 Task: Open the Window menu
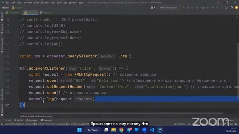pyautogui.click(x=73, y=3)
